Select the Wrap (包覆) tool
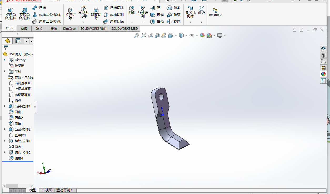Image resolution: width=330 pixels, height=194 pixels. (174, 8)
